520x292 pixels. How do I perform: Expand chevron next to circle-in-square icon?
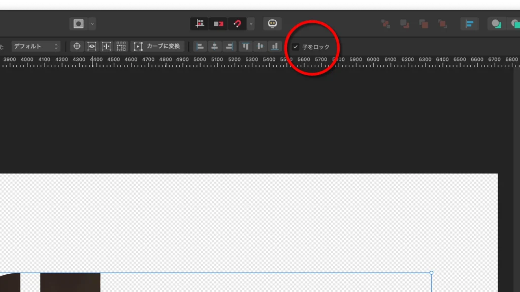click(92, 24)
